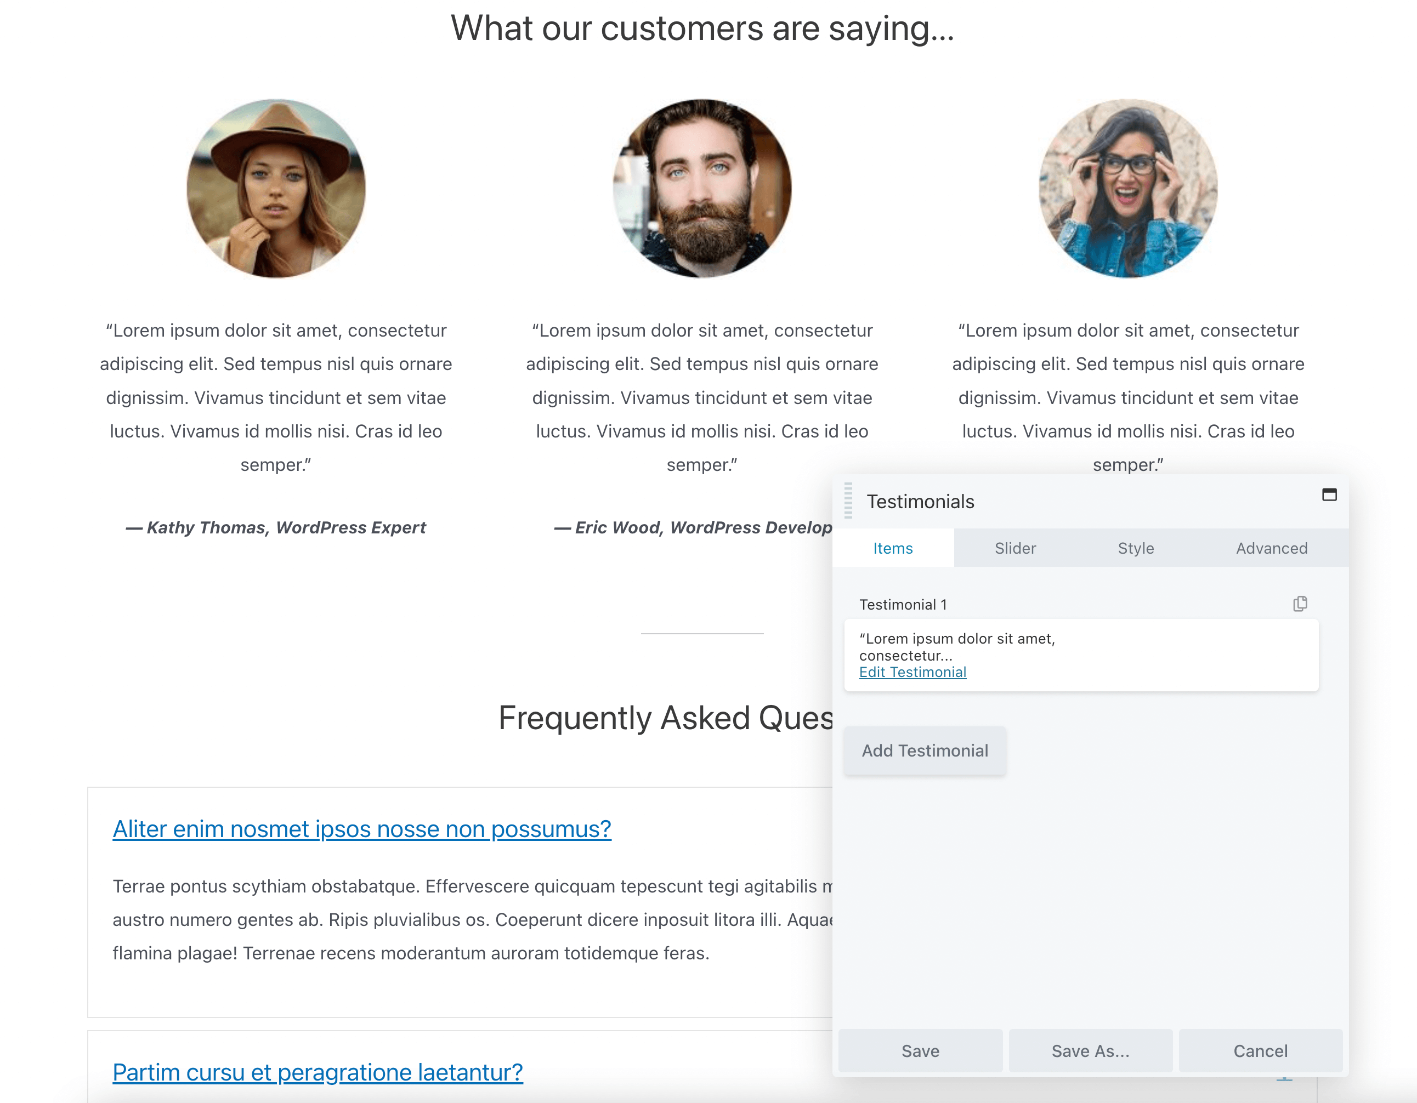The image size is (1417, 1103).
Task: Click the panel expand icon in Testimonials header
Action: coord(1329,495)
